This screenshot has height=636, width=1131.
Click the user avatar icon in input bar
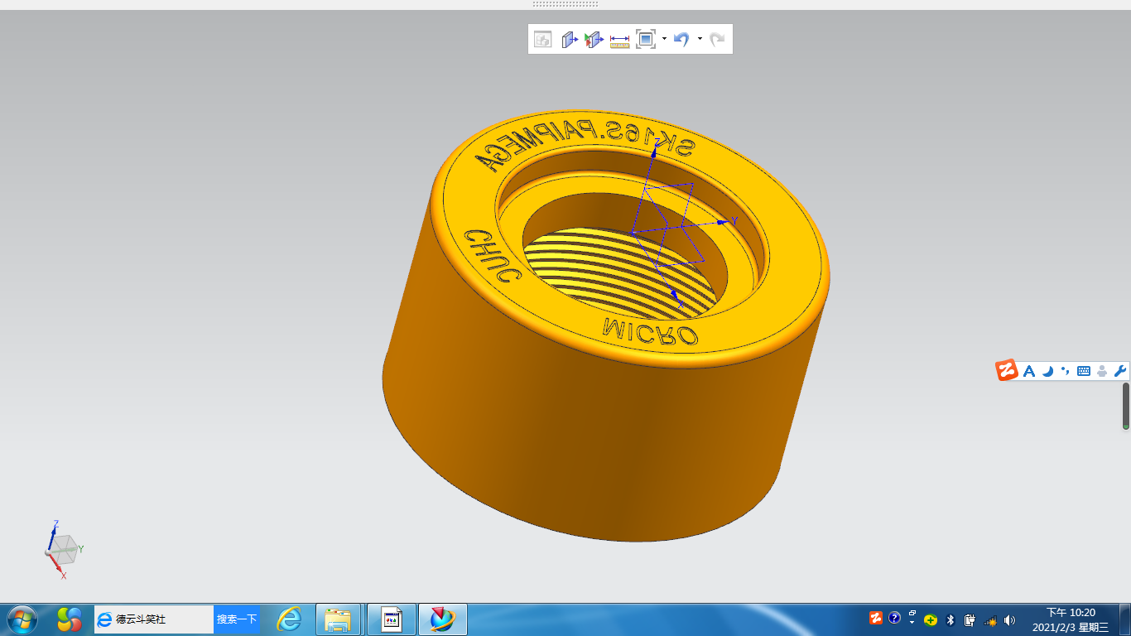(1102, 371)
